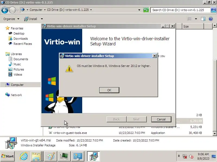Click the change view icon
This screenshot has width=217, height=162.
tap(189, 19)
